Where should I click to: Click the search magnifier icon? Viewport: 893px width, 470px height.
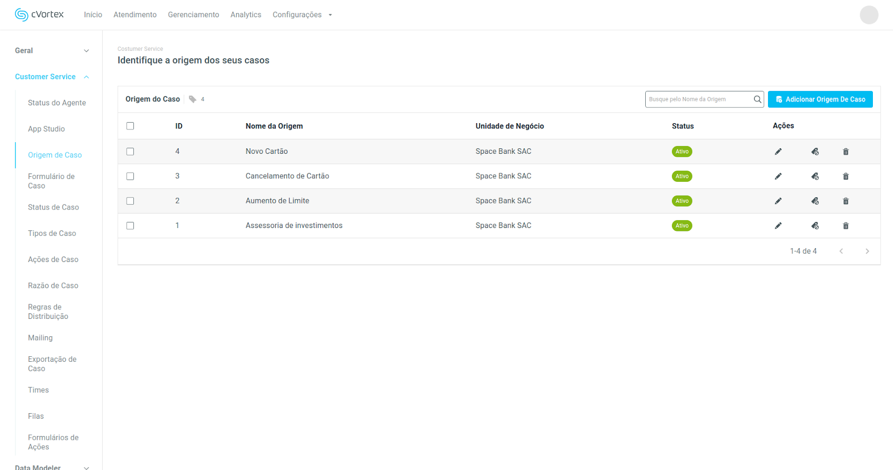[757, 99]
